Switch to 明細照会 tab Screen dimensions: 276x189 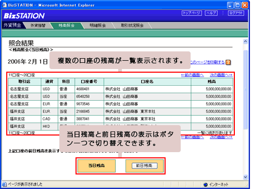[x=97, y=25]
